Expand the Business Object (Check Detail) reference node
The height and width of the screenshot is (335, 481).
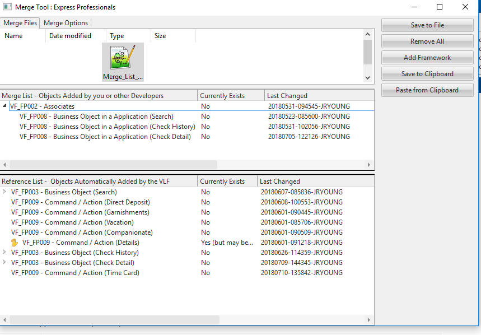(5, 263)
